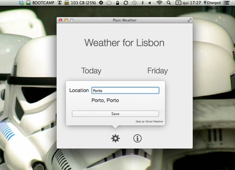This screenshot has width=235, height=170.
Task: Minimize the Plain Weather window
Action: point(66,20)
